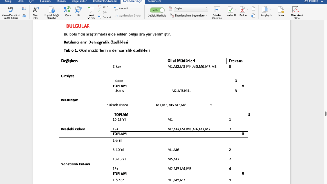The width and height of the screenshot is (327, 184).
Task: Click the 'Değişken' table header cell
Action: pyautogui.click(x=112, y=61)
